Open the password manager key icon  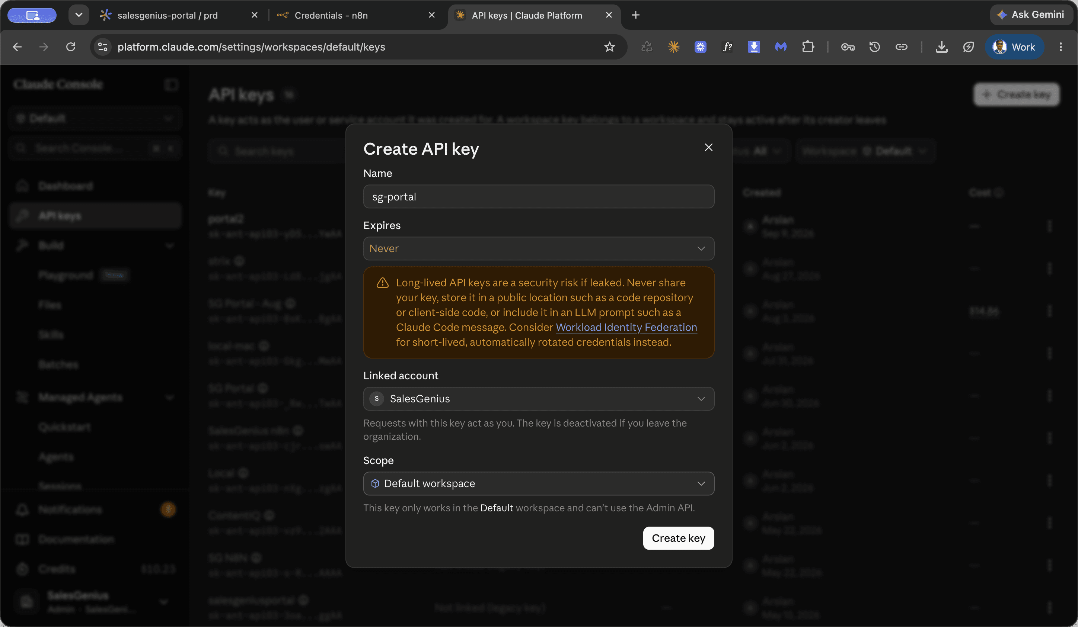848,47
